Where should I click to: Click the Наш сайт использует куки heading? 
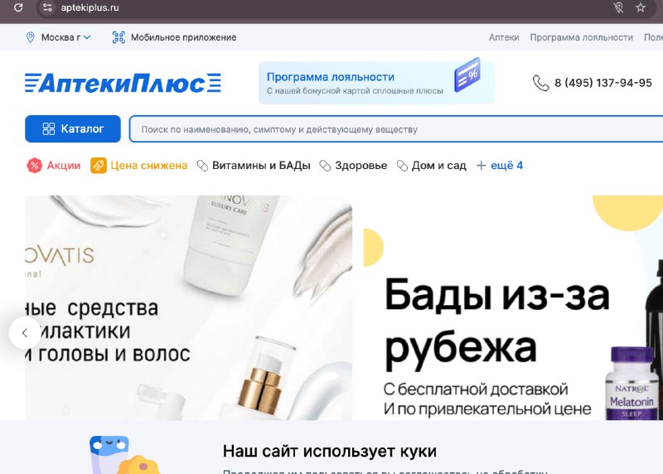[329, 451]
